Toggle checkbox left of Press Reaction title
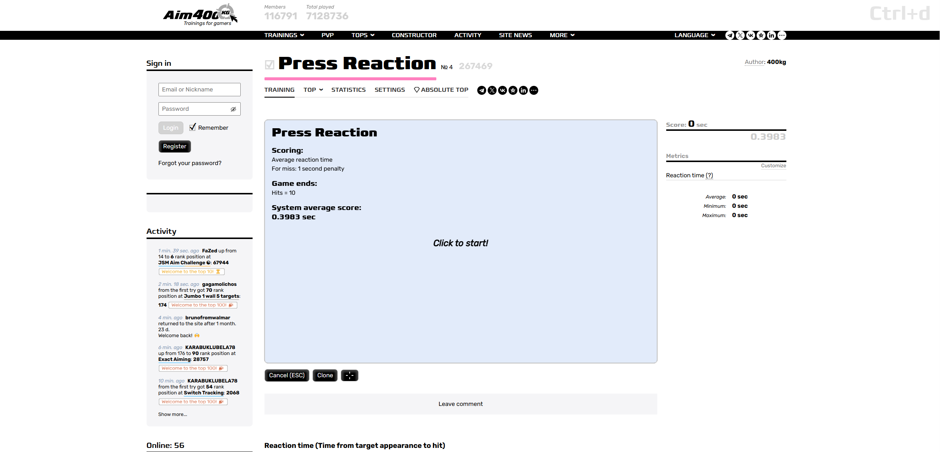 (x=270, y=65)
